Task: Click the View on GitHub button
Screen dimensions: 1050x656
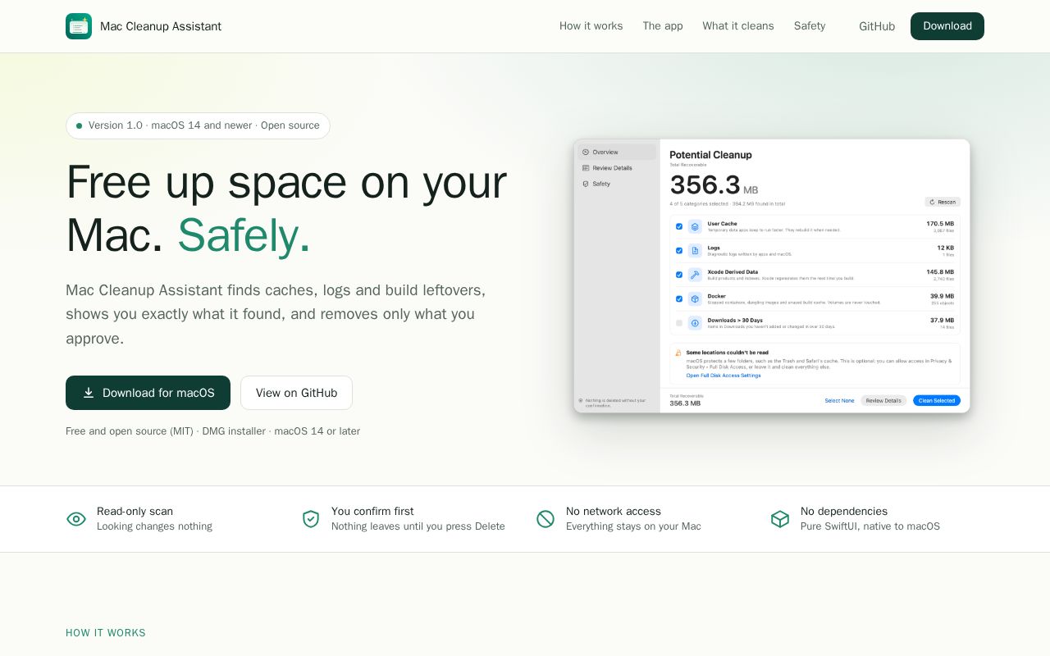Action: [x=296, y=393]
